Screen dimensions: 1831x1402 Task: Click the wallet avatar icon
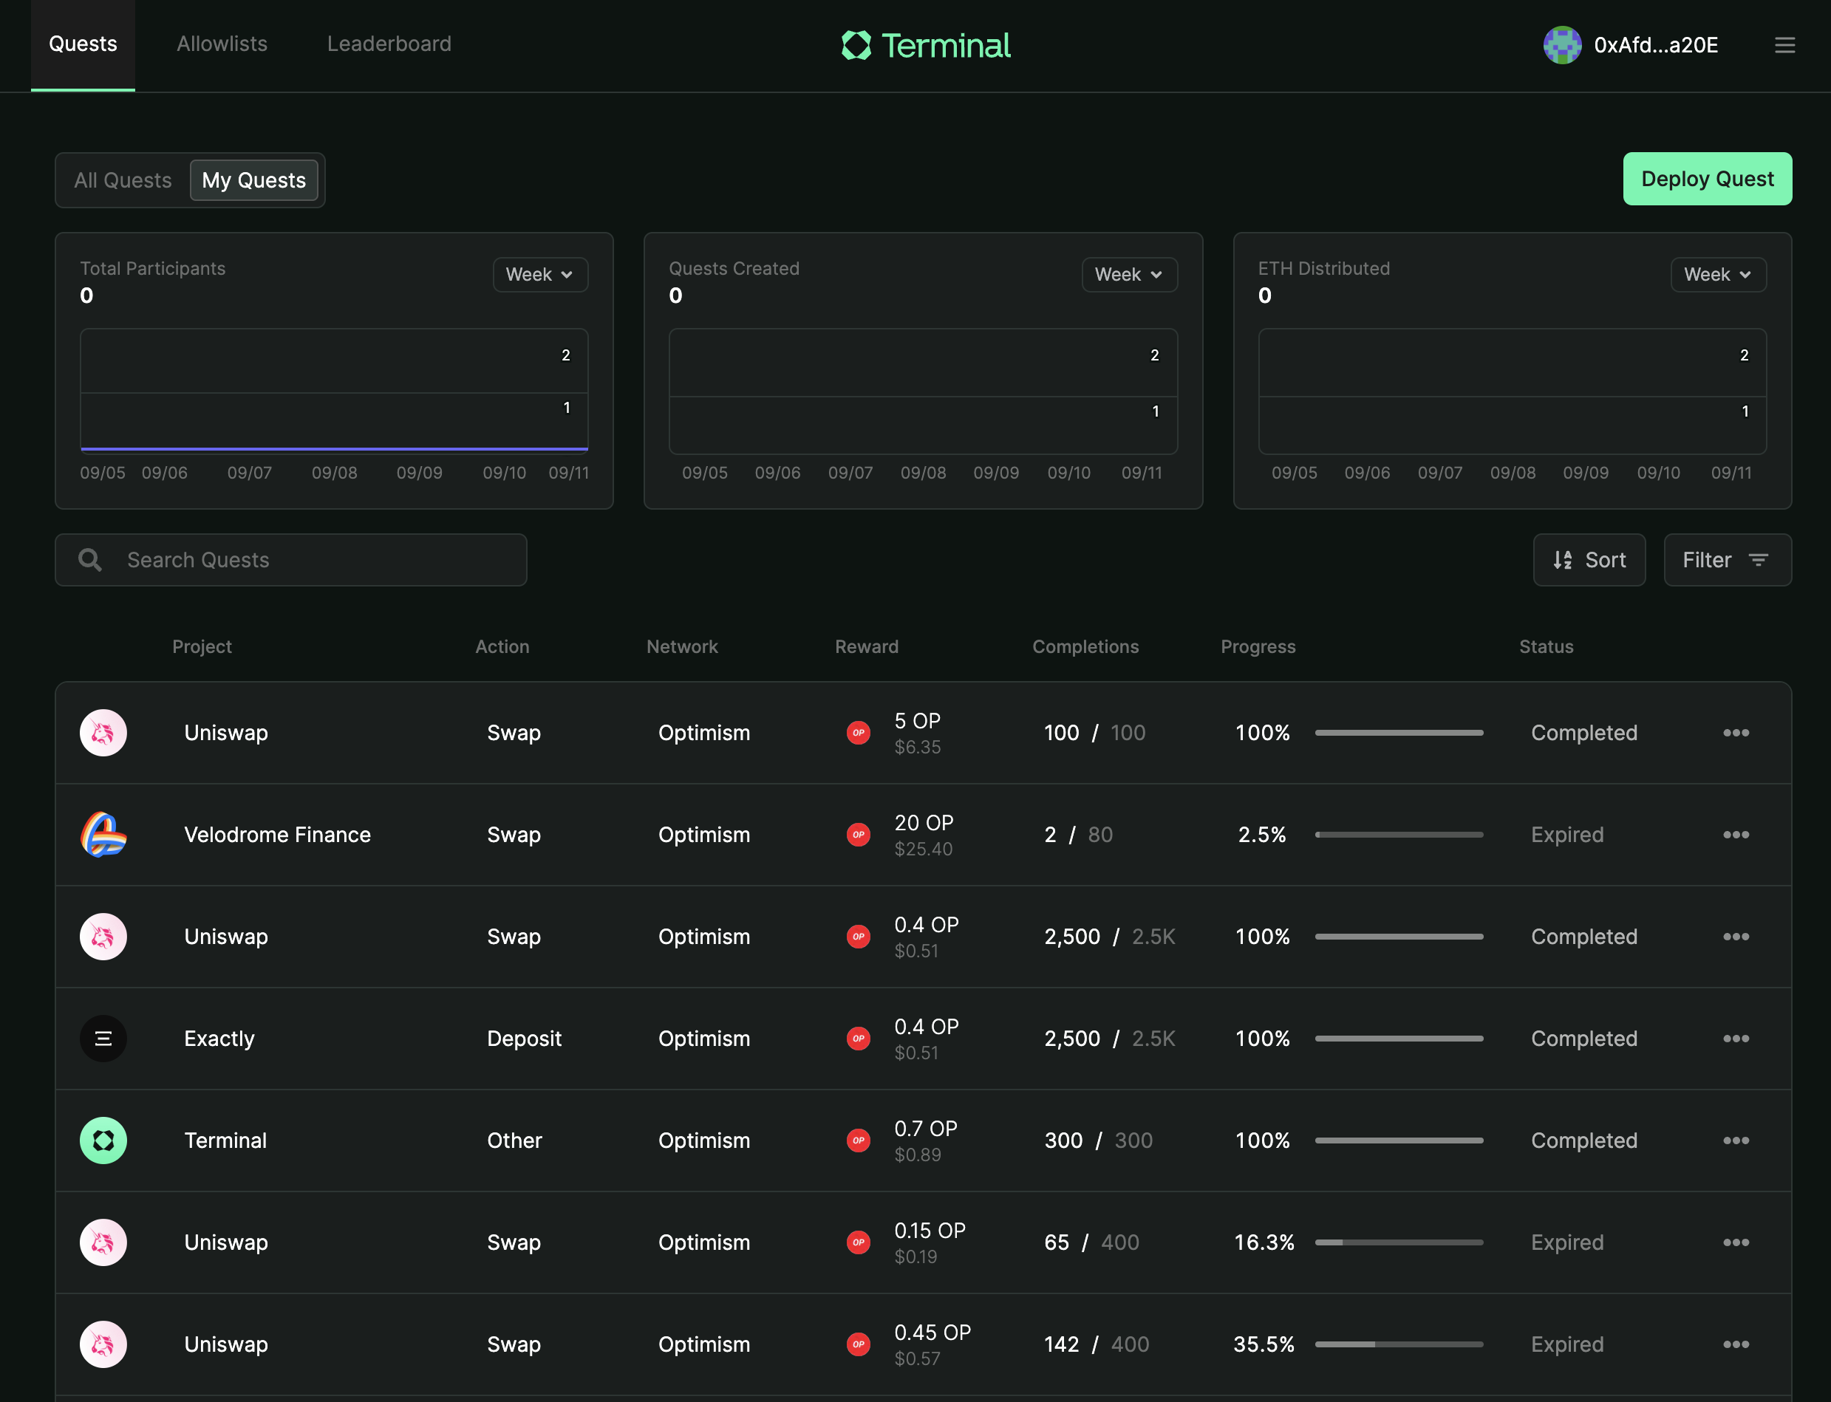coord(1561,45)
